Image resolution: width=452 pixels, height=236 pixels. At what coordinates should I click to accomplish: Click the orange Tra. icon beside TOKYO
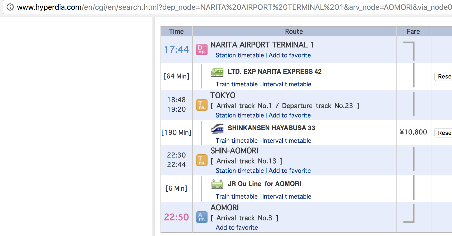pyautogui.click(x=201, y=105)
